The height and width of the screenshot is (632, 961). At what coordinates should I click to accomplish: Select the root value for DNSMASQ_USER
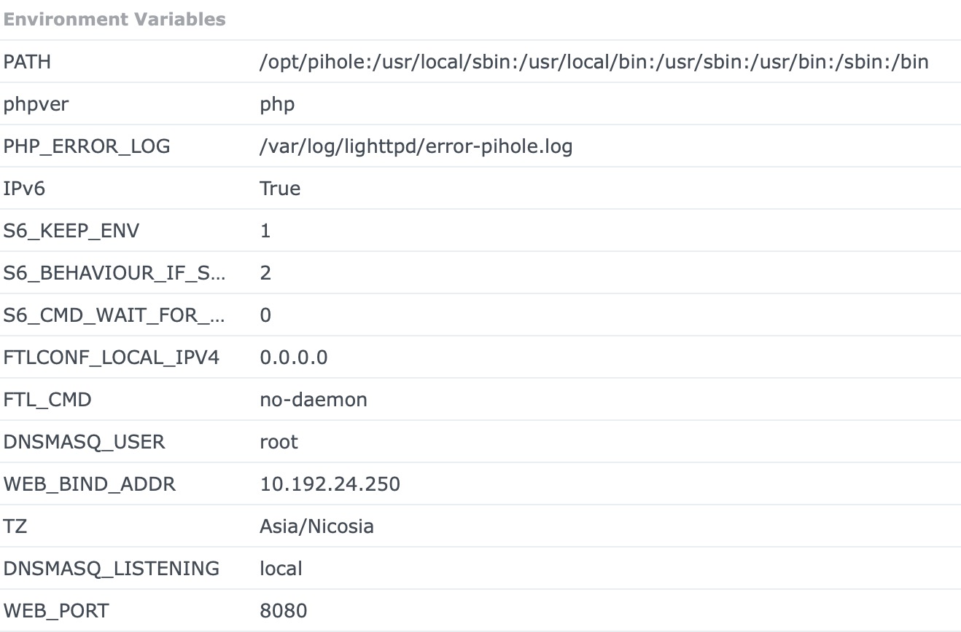pos(279,442)
